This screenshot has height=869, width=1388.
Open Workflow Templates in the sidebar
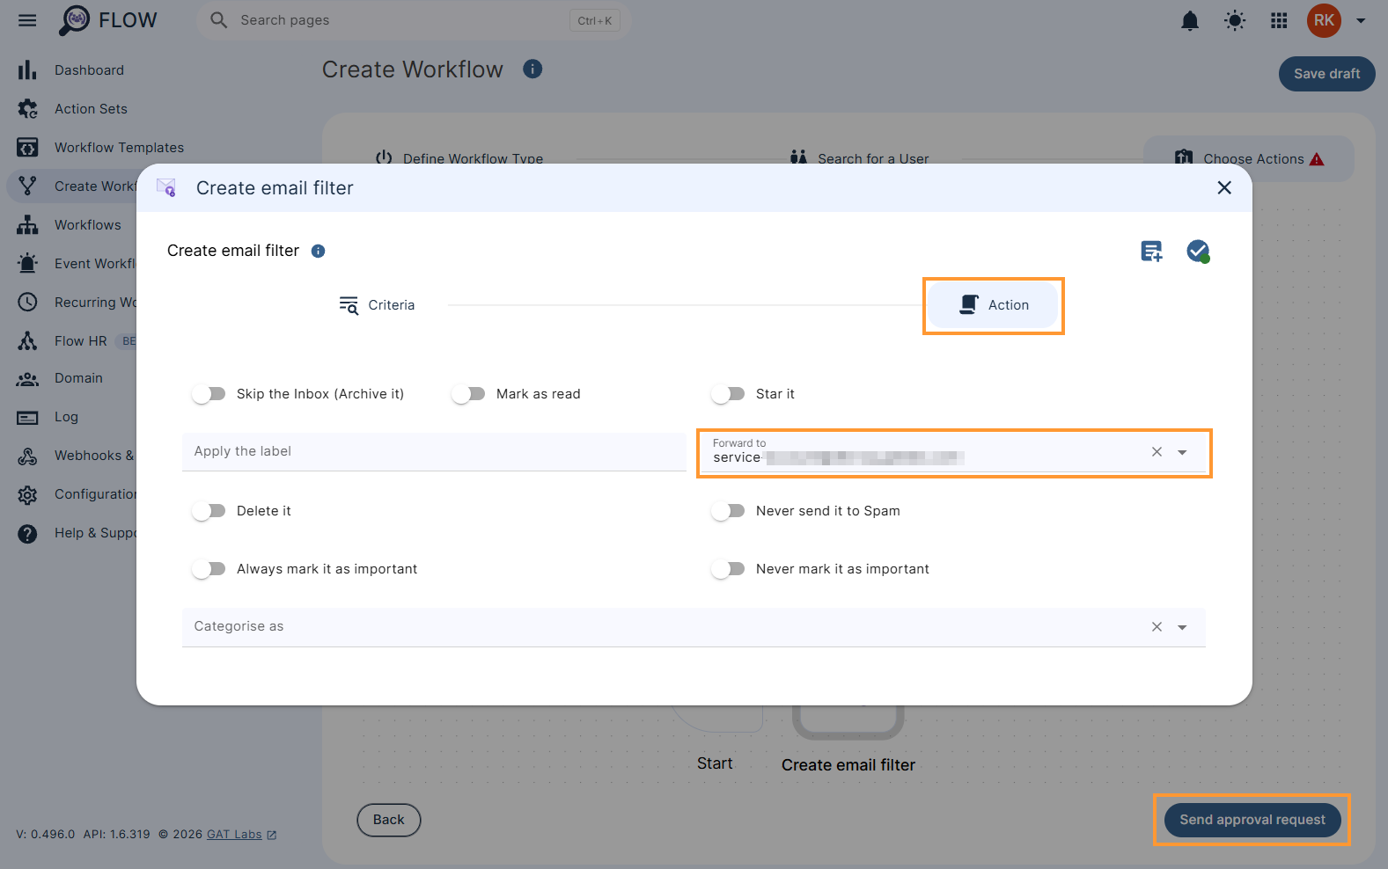tap(119, 148)
